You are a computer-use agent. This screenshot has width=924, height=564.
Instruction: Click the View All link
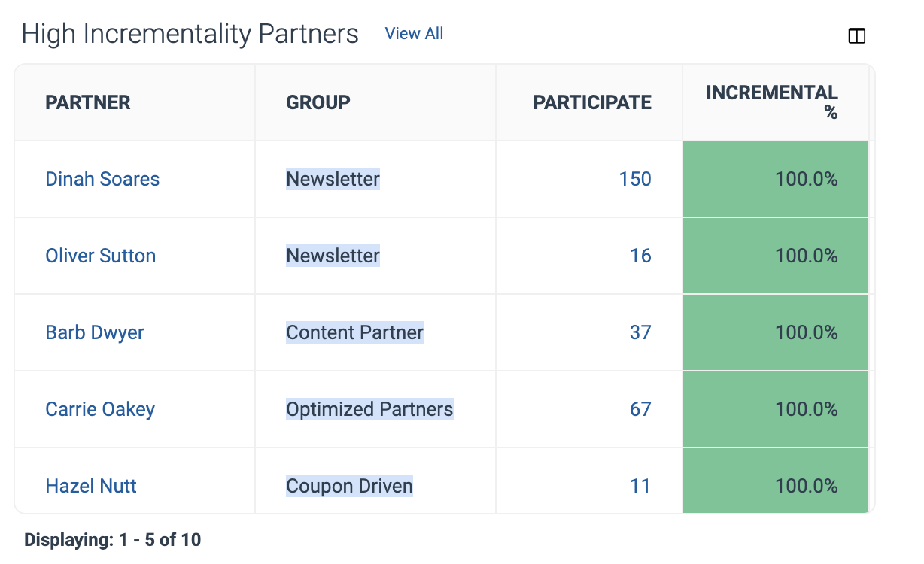414,34
